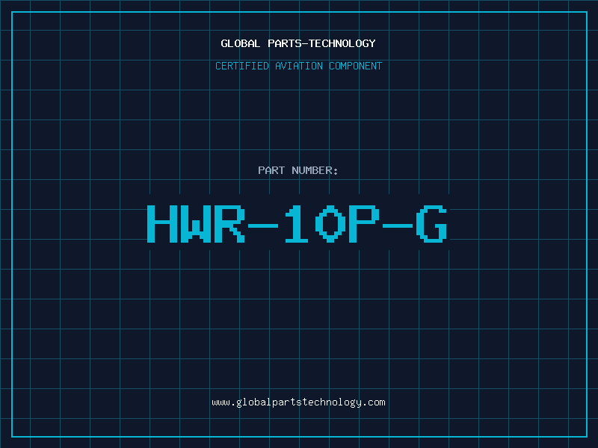The image size is (598, 448).
Task: Select the word CERTIFIED in the subtitle
Action: click(x=242, y=66)
